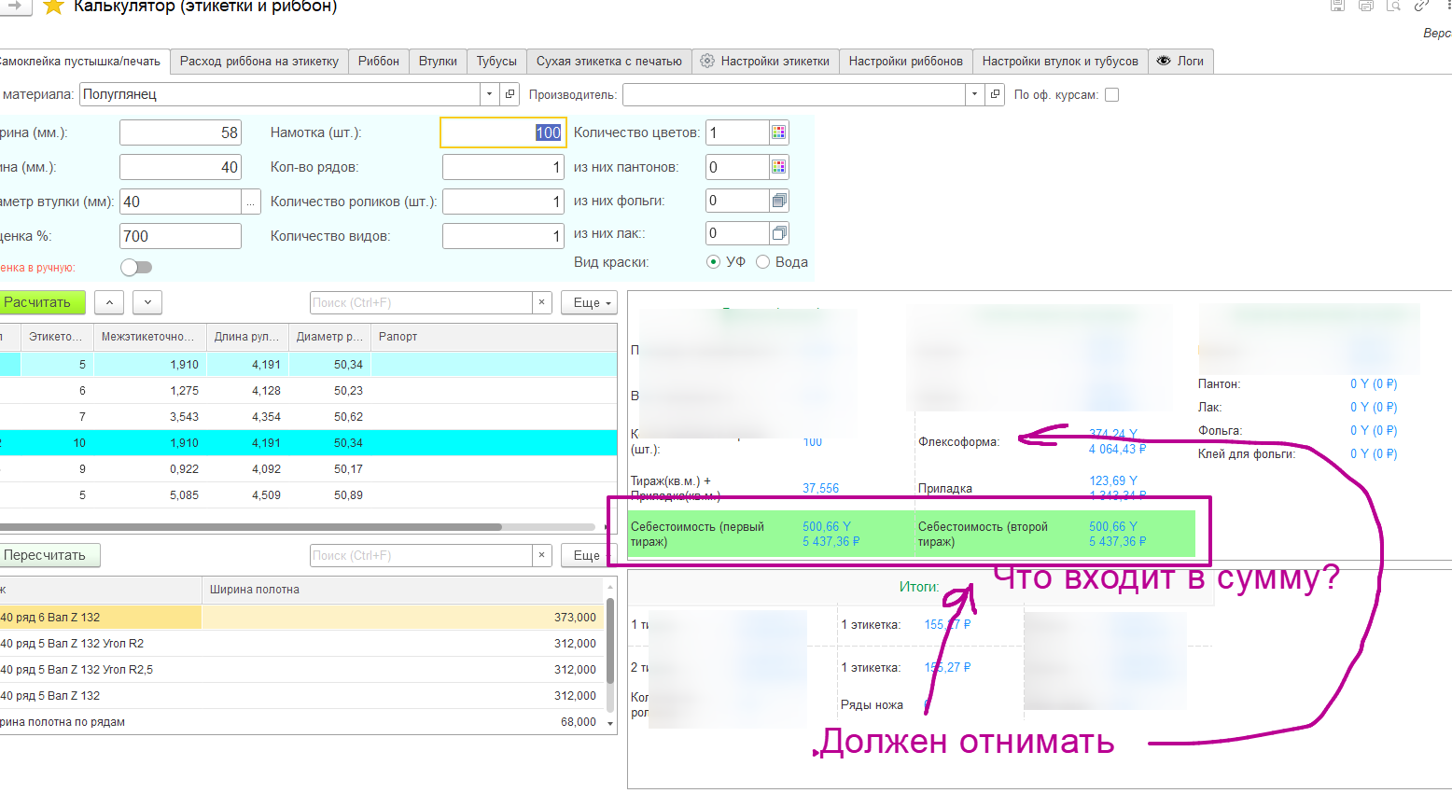This screenshot has height=807, width=1452.
Task: Click the palette icon beside из них пантонов
Action: click(x=779, y=167)
